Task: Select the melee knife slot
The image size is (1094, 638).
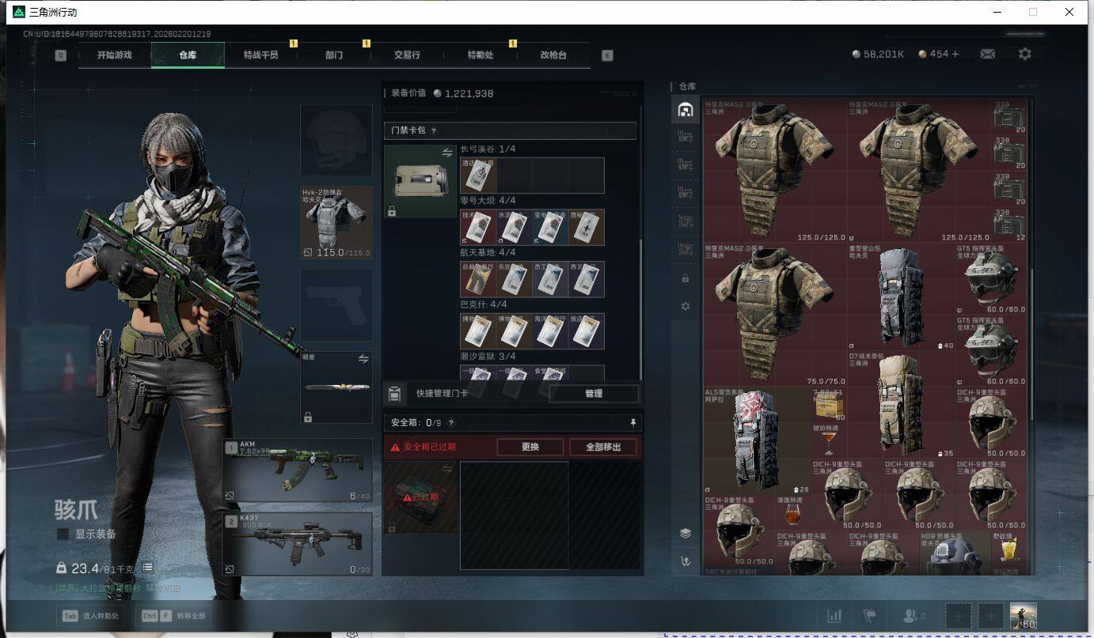Action: pos(336,387)
